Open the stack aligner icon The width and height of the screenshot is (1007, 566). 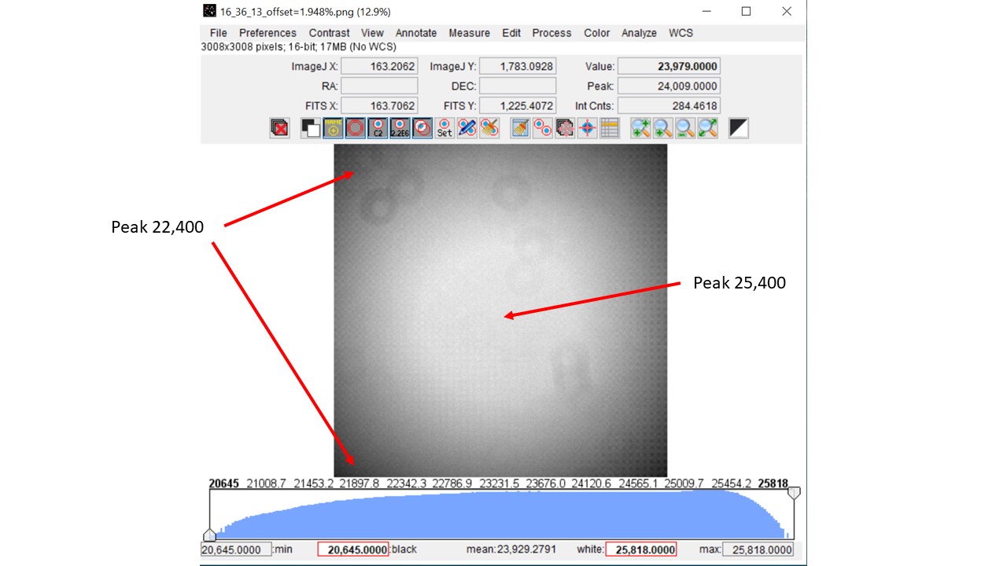(565, 128)
